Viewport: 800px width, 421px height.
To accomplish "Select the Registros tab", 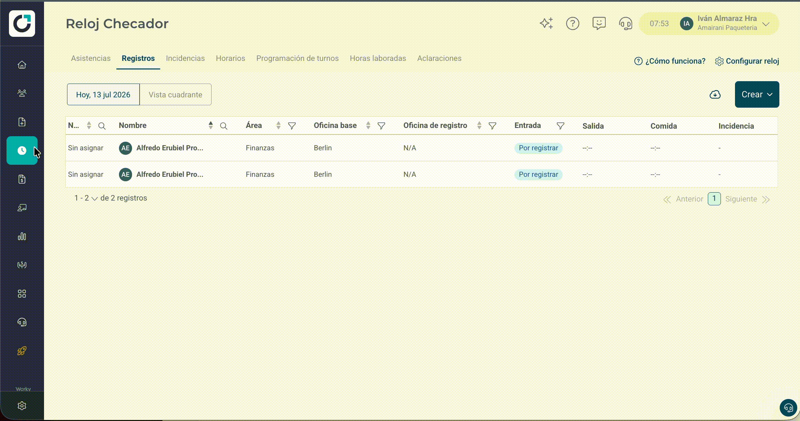I will pos(138,58).
